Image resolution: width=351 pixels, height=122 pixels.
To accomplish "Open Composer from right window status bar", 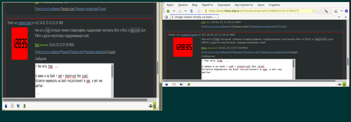I will 181,84.
